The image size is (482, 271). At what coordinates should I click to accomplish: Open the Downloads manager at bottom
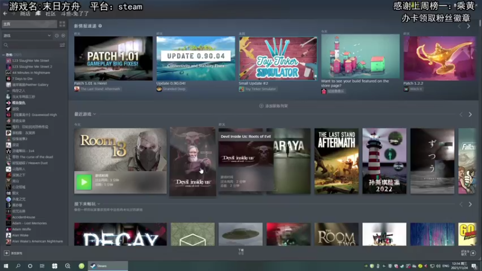tap(241, 252)
